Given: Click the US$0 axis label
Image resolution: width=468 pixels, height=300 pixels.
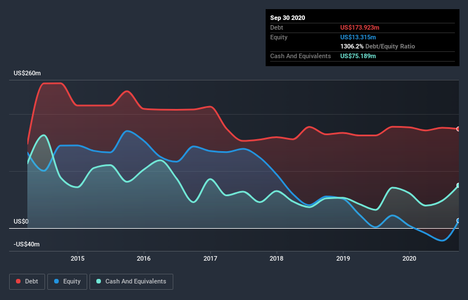Looking at the screenshot, I should click(21, 221).
